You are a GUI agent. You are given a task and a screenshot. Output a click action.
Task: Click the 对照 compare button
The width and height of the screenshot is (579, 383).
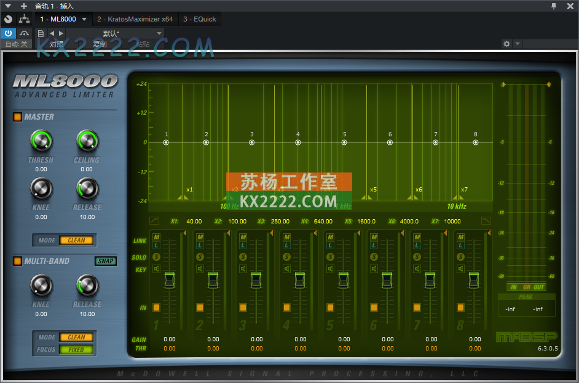(x=57, y=44)
